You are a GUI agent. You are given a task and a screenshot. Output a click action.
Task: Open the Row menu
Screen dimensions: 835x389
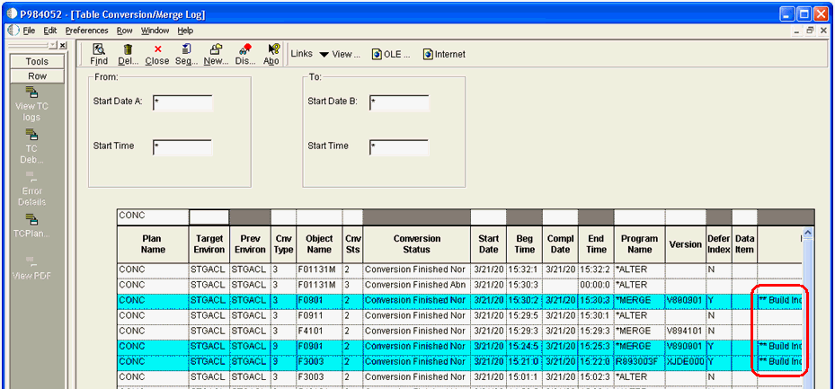(x=124, y=31)
